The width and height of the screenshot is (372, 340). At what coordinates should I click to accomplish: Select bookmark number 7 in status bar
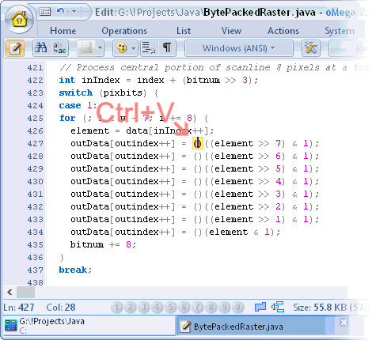pos(197,307)
